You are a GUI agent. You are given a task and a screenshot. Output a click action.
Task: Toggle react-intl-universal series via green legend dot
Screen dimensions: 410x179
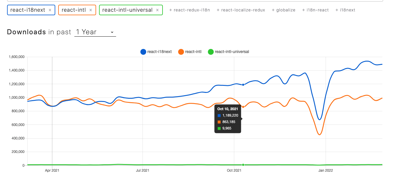pyautogui.click(x=211, y=52)
